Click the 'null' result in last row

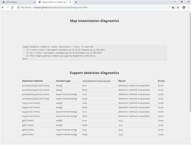121,135
